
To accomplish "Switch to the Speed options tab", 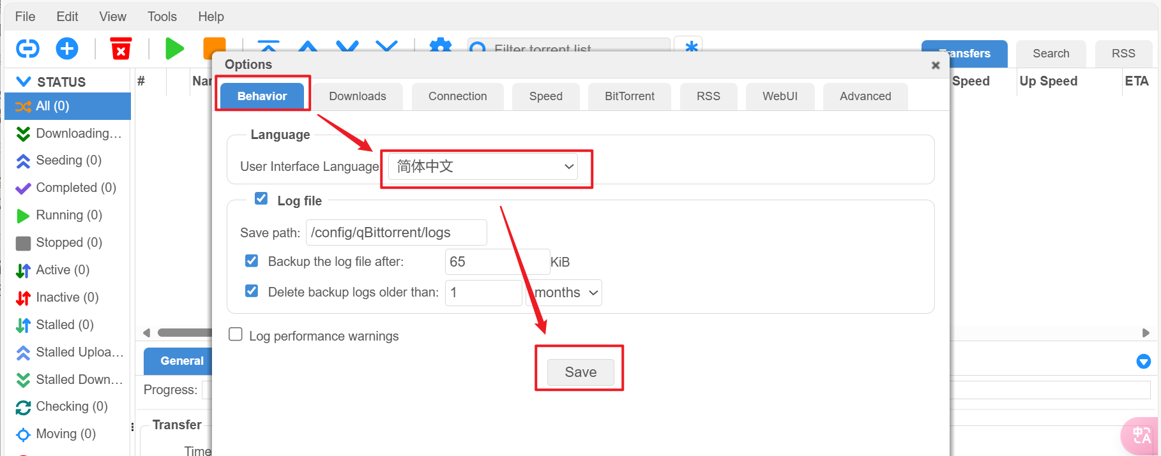I will pyautogui.click(x=546, y=96).
